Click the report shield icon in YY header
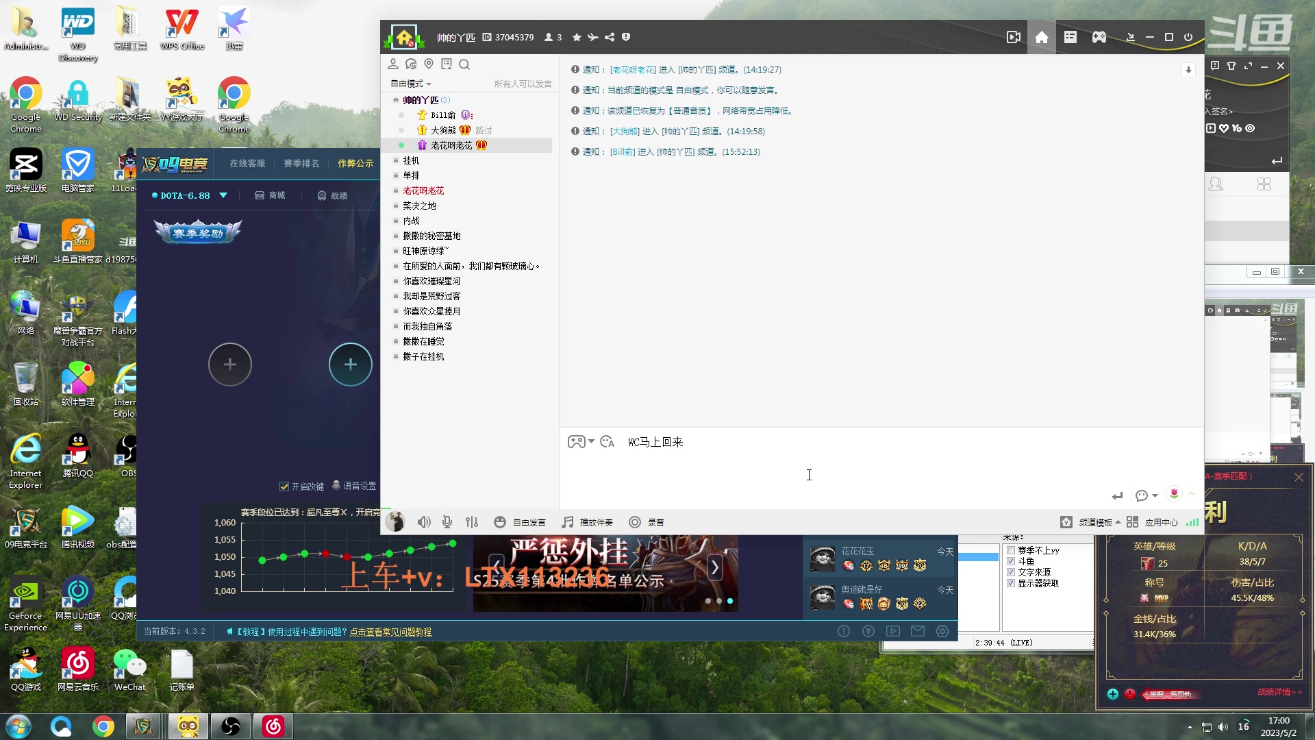1315x740 pixels. 626,37
